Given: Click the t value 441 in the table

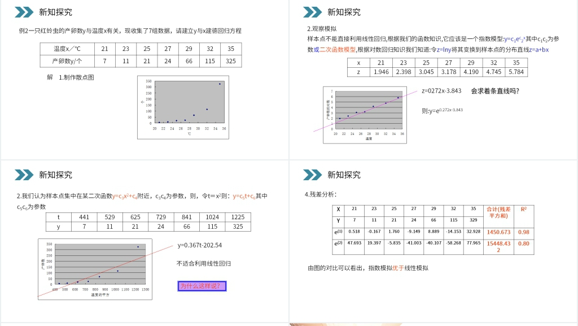Looking at the screenshot, I should [x=84, y=217].
